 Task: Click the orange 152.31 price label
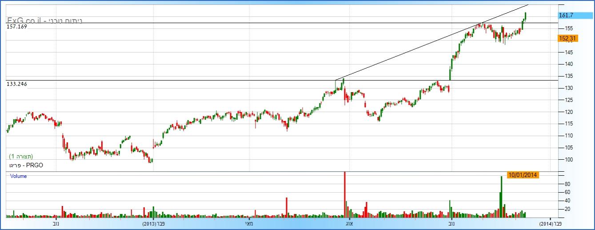[x=567, y=38]
